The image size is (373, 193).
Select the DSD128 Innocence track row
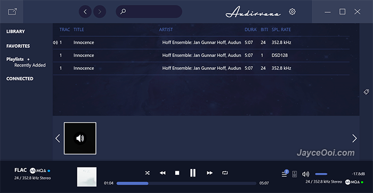201,55
